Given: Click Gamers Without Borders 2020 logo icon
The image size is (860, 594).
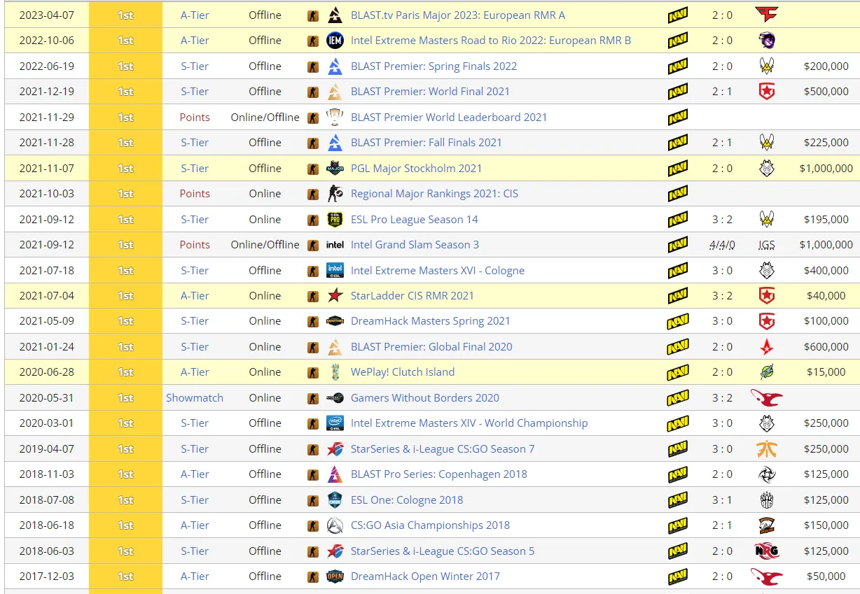Looking at the screenshot, I should 335,397.
